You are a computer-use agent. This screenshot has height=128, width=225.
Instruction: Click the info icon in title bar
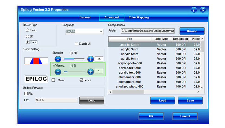tap(194, 10)
